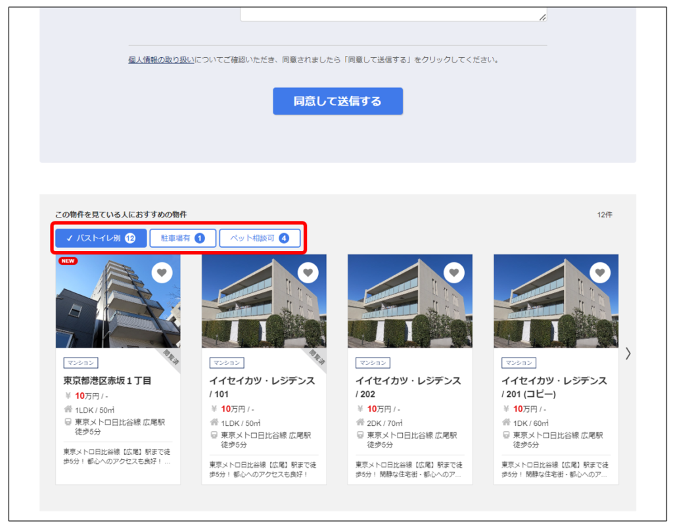The image size is (673, 531).
Task: Click inside the message text area
Action: (393, 10)
